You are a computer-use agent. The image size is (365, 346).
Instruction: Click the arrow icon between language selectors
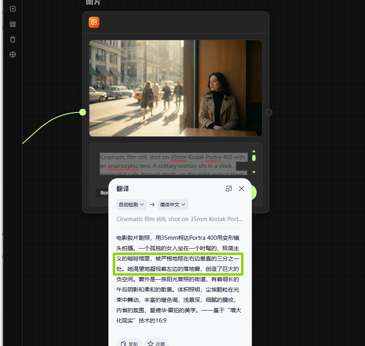click(152, 205)
